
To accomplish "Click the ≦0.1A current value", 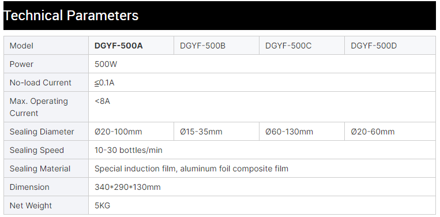I will [x=104, y=83].
